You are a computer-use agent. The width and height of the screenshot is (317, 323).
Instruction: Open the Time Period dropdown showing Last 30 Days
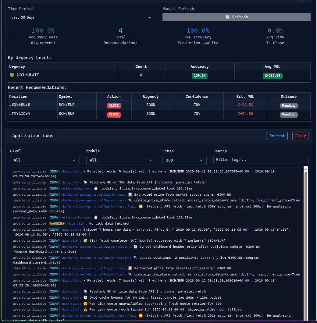click(82, 17)
